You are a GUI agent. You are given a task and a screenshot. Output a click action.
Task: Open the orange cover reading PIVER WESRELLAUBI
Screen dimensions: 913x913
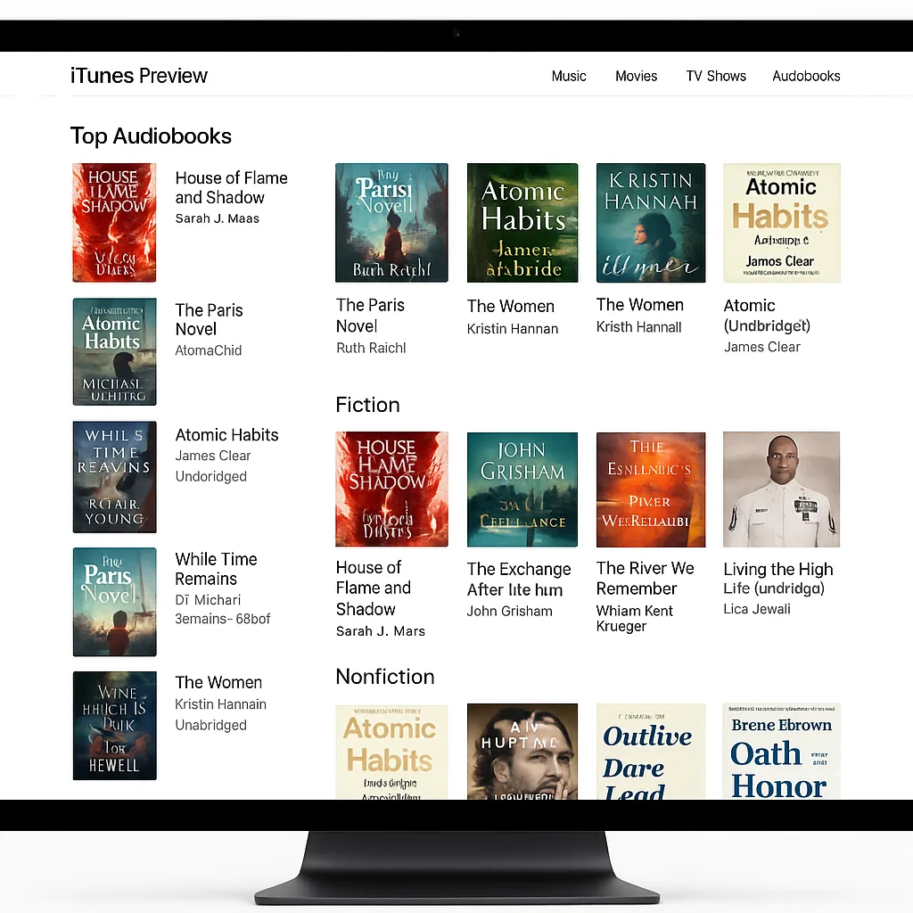(650, 489)
